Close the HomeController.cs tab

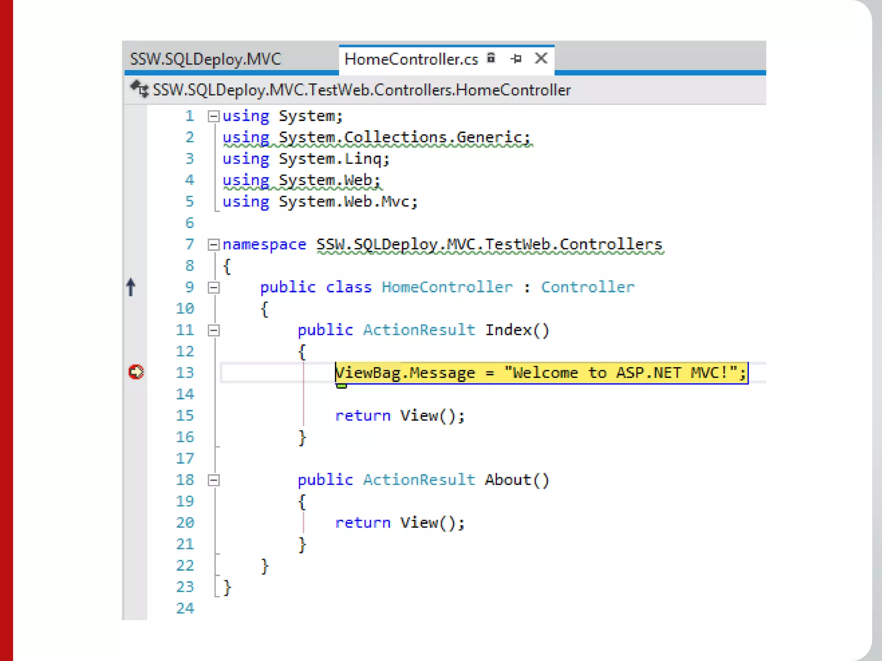pos(541,58)
